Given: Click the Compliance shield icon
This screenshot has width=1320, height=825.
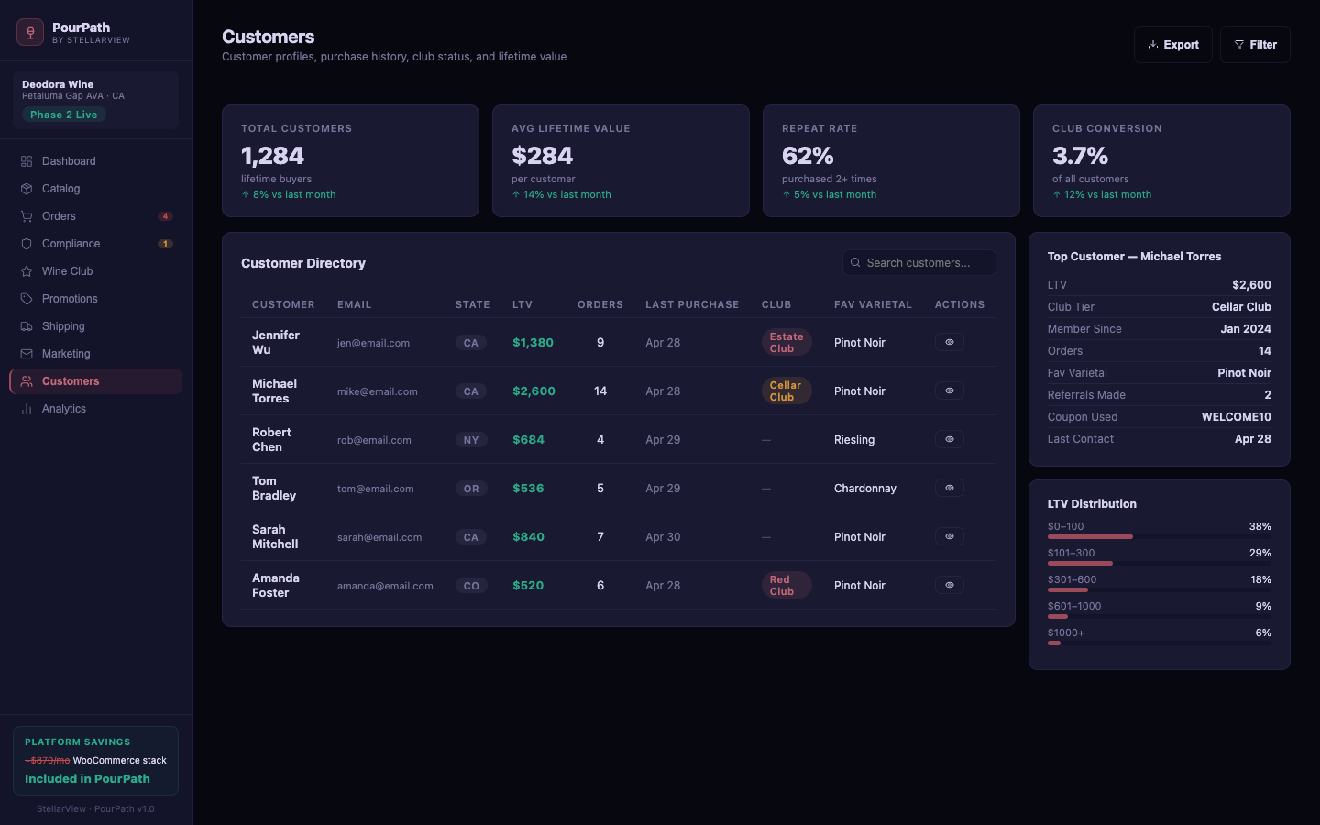Looking at the screenshot, I should (27, 244).
